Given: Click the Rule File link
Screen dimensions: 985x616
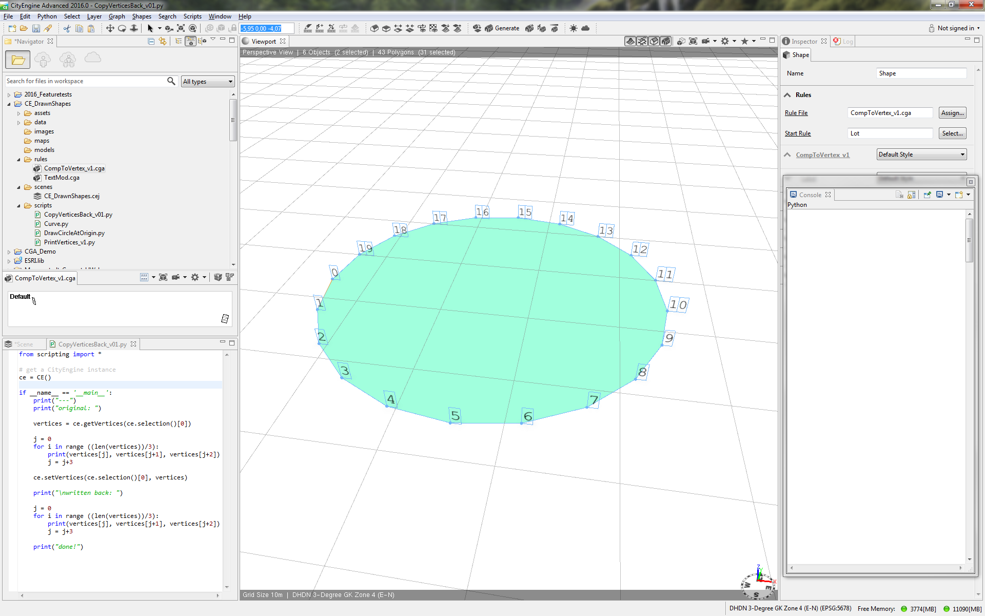Looking at the screenshot, I should pyautogui.click(x=796, y=113).
